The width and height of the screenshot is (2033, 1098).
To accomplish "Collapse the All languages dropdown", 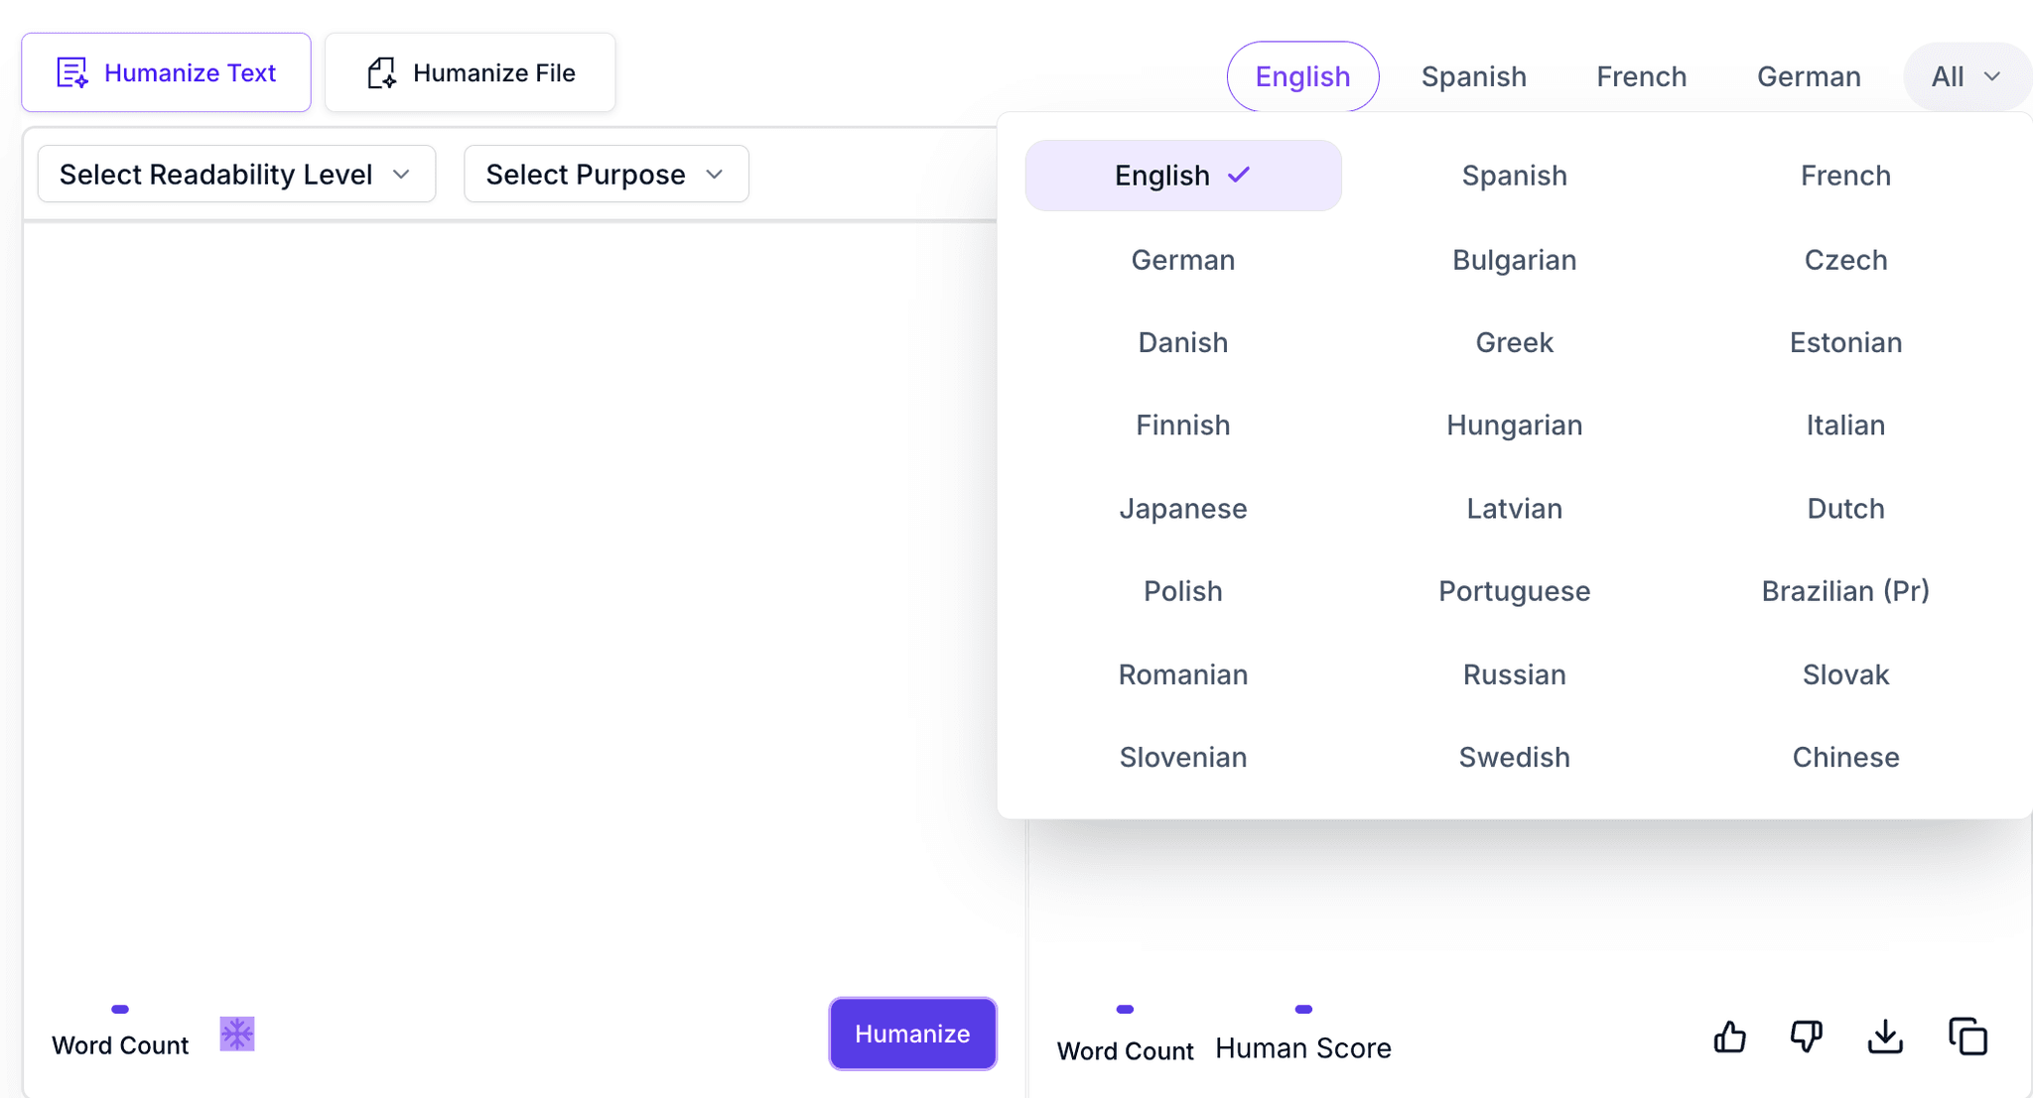I will click(x=1965, y=76).
